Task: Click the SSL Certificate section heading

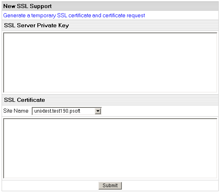Action: (25, 100)
